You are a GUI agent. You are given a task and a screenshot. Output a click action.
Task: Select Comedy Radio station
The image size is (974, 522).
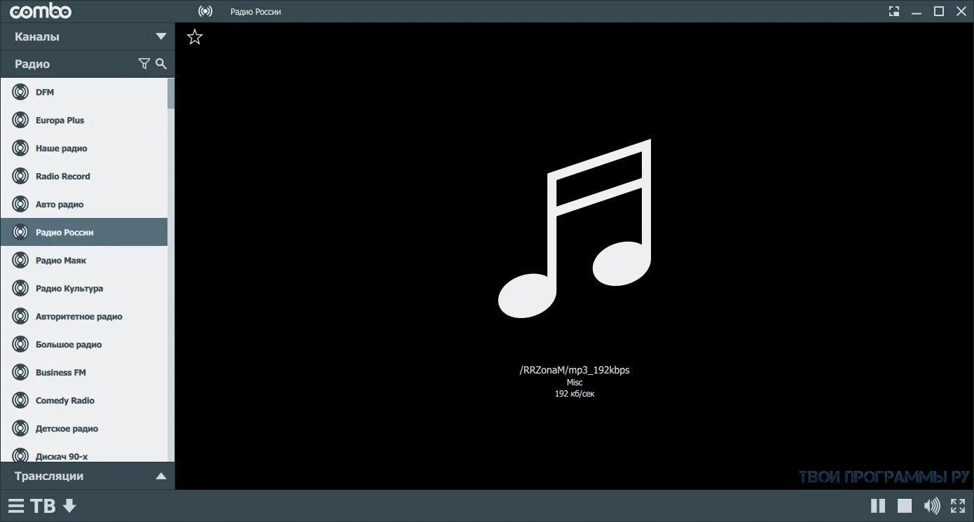tap(83, 400)
